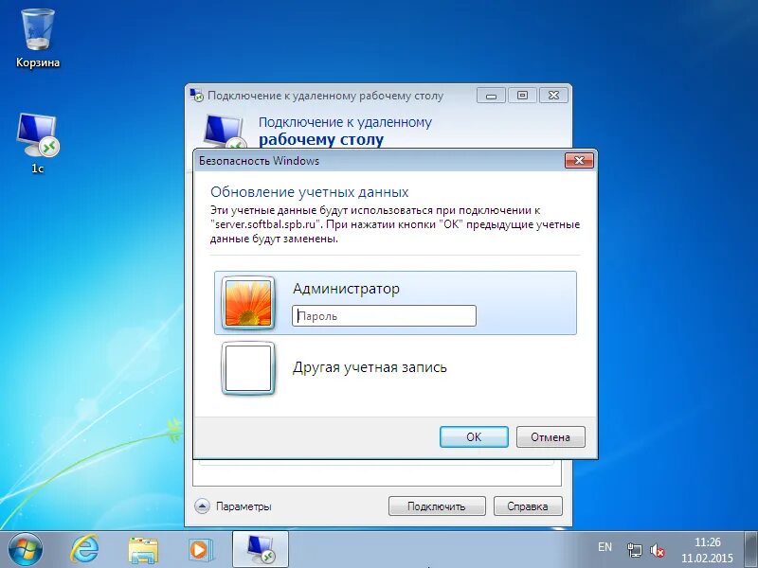This screenshot has width=758, height=568.
Task: Open Windows Media Player from the taskbar
Action: coord(202,550)
